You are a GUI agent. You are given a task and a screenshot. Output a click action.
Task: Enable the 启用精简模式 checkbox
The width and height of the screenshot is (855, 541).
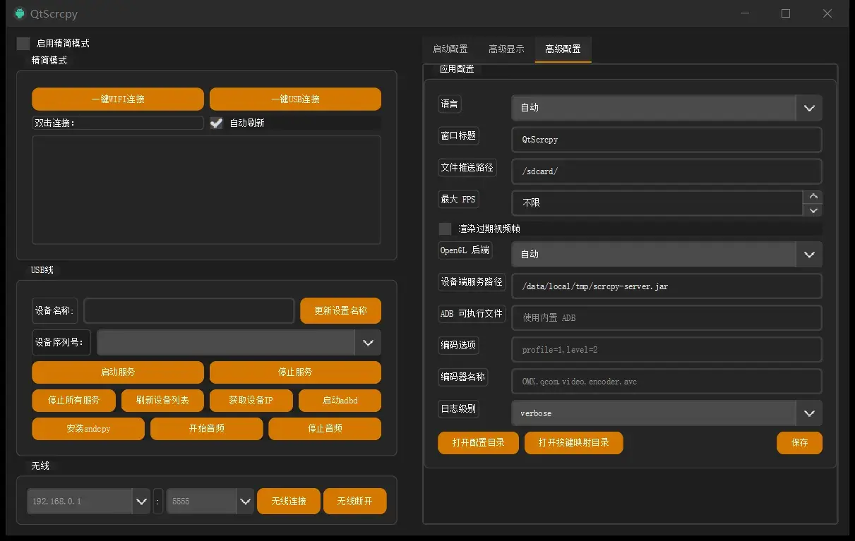(x=23, y=43)
